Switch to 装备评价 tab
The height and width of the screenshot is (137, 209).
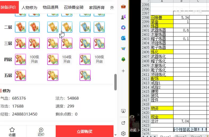click(9, 7)
